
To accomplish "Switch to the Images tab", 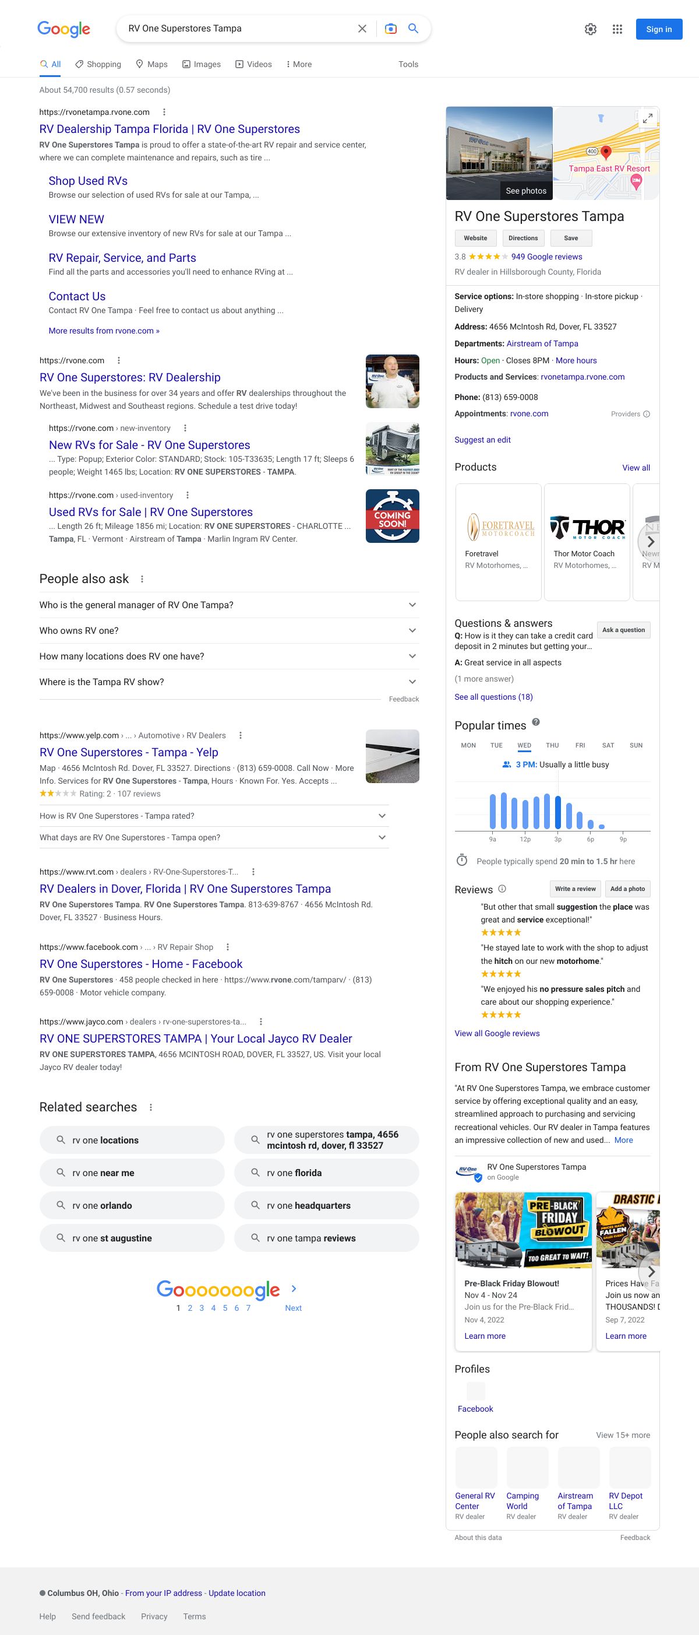I will (x=202, y=64).
